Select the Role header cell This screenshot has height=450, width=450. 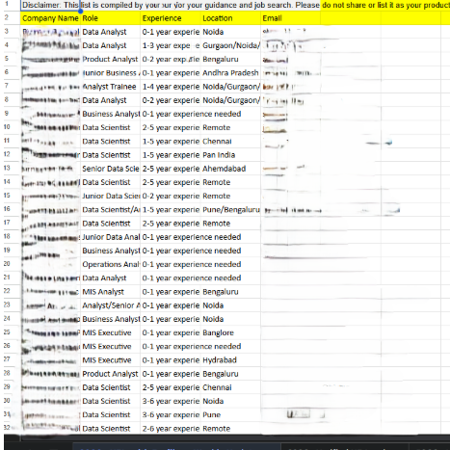point(110,18)
